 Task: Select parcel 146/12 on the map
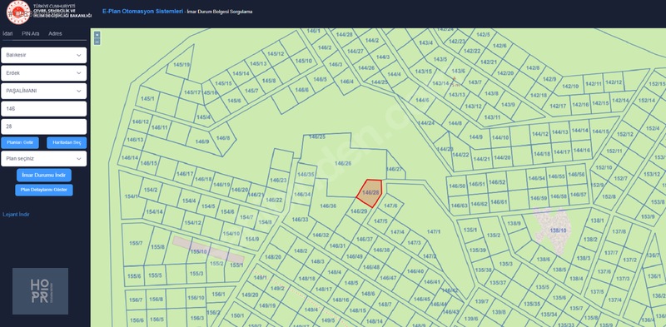click(141, 121)
